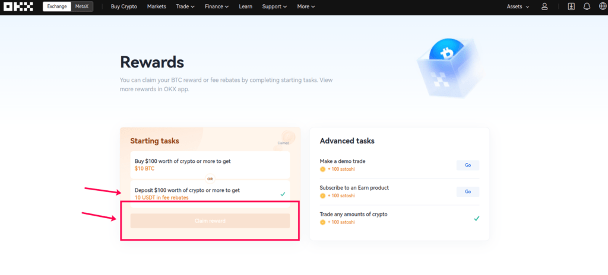
Task: Click green checkmark on Deposit $100 task
Action: pyautogui.click(x=283, y=194)
